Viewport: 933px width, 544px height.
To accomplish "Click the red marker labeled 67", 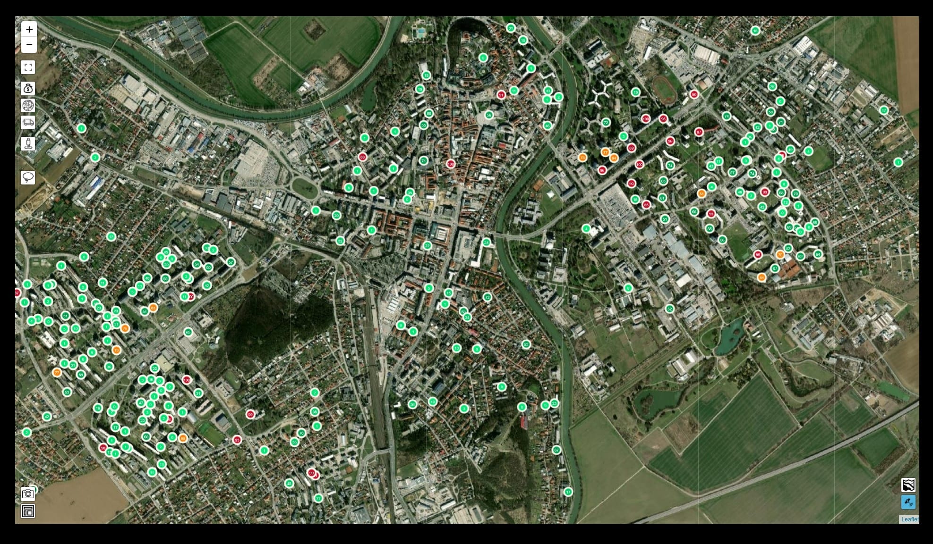I will (x=699, y=132).
